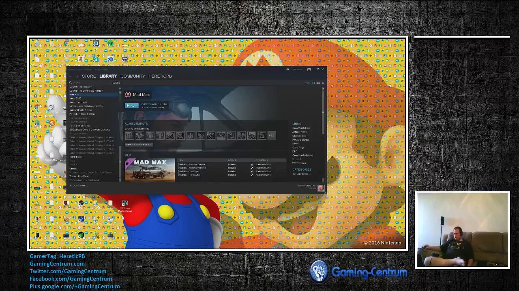This screenshot has width=519, height=291.
Task: Select Metro: Last Light in the list
Action: pyautogui.click(x=78, y=102)
